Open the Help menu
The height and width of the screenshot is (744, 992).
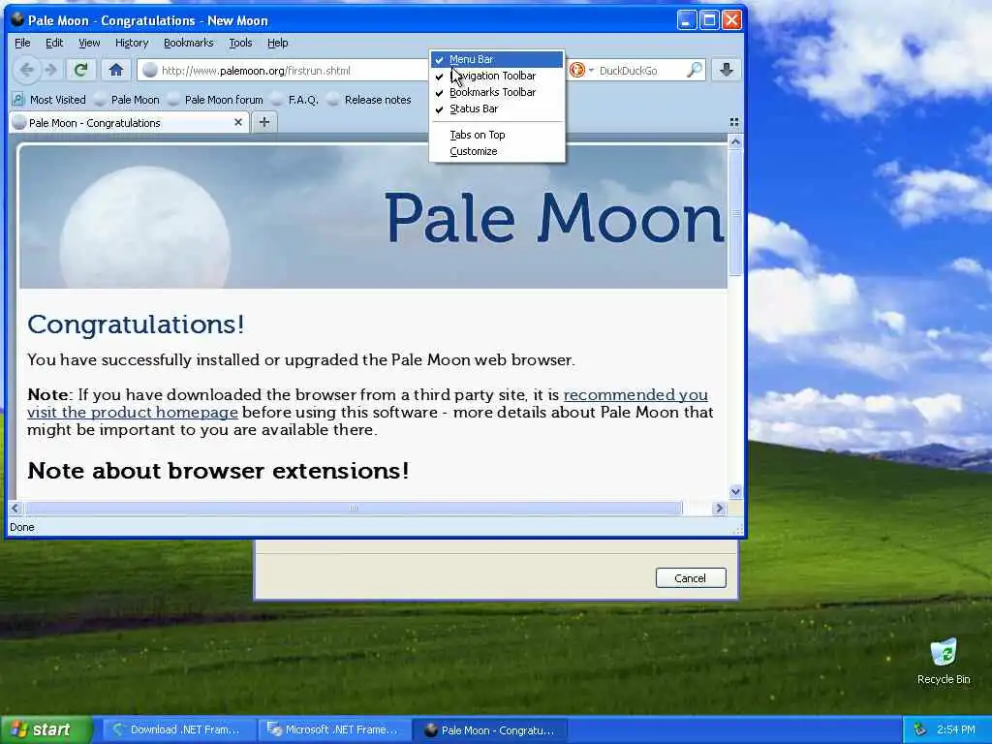(277, 43)
